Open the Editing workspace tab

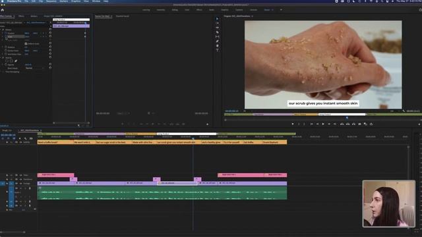(175, 10)
